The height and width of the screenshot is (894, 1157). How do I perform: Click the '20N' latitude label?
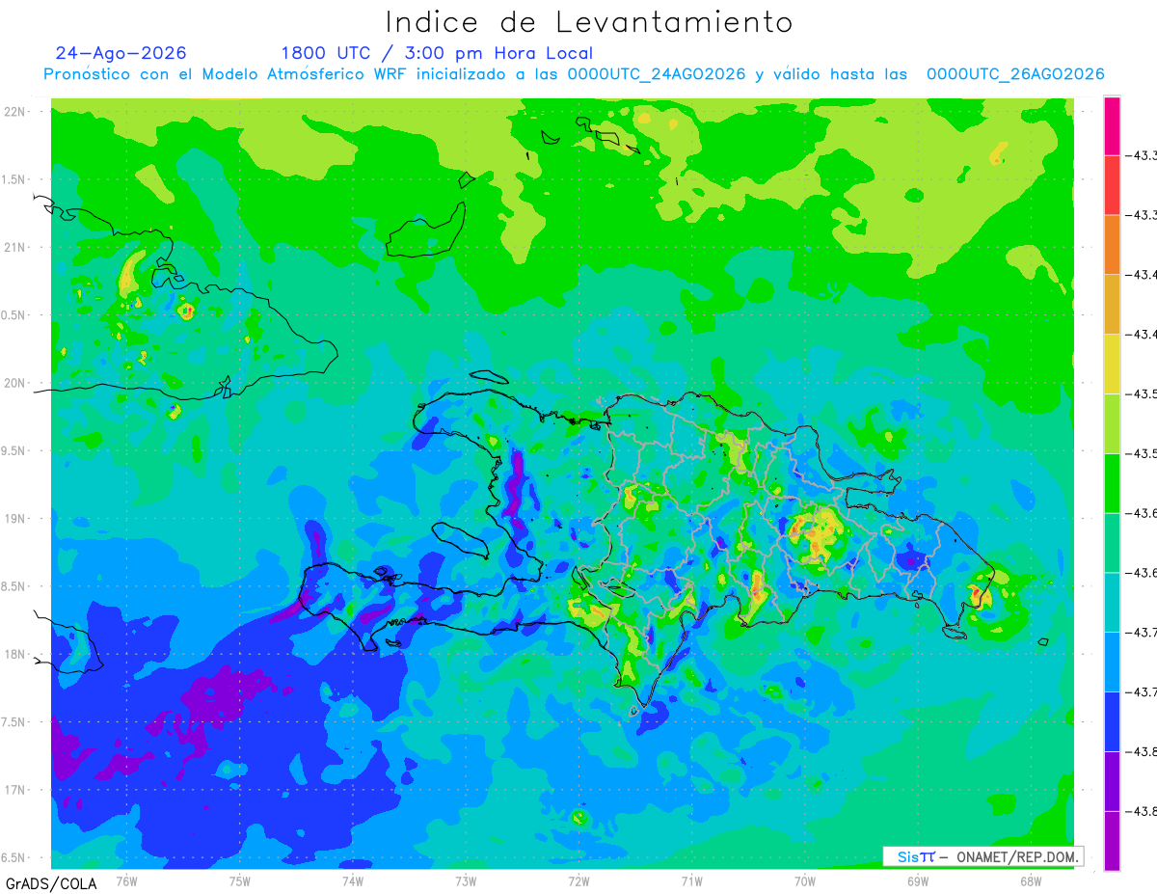tap(16, 383)
